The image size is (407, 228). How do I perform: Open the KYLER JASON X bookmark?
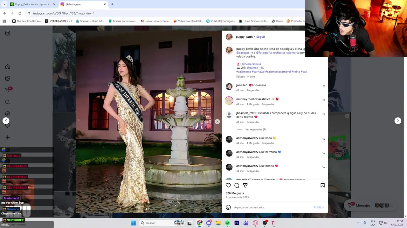[x=59, y=21]
